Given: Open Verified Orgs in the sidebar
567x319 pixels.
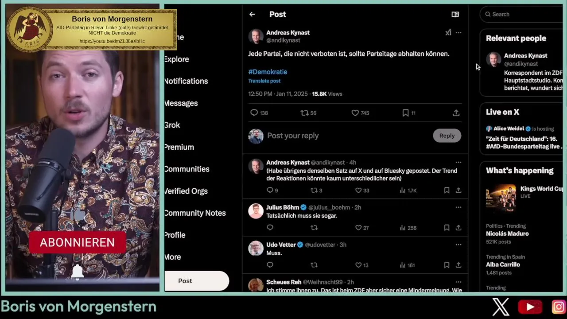Looking at the screenshot, I should (x=186, y=191).
